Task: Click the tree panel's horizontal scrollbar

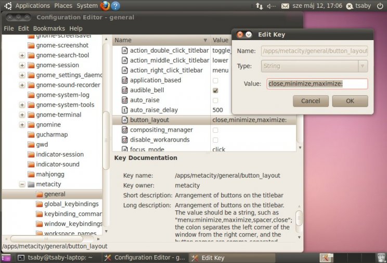Action: pyautogui.click(x=47, y=239)
